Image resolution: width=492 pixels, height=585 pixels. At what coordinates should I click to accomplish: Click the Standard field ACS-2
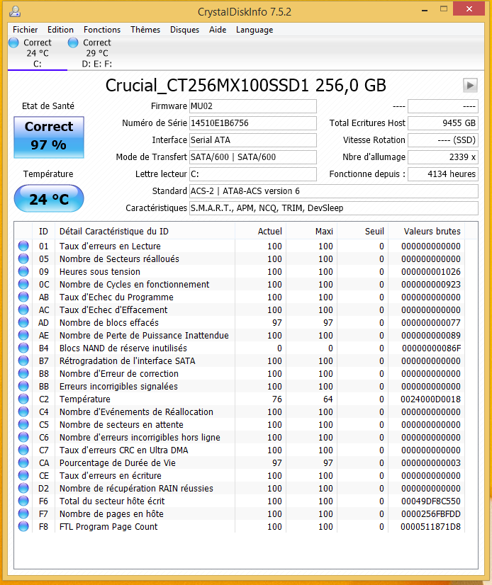pyautogui.click(x=334, y=191)
